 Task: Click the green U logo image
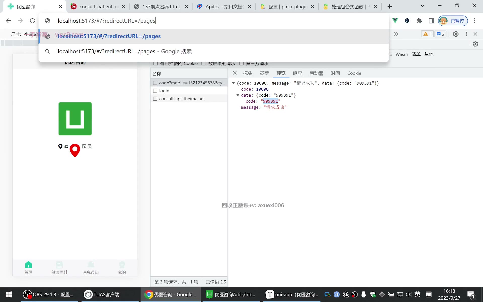pyautogui.click(x=75, y=119)
